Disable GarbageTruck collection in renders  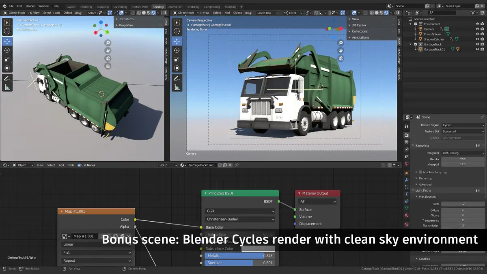tap(482, 44)
